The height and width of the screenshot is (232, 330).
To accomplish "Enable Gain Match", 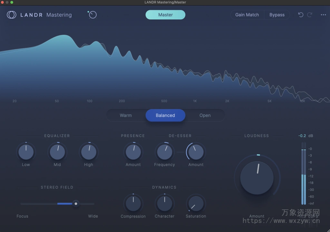I will click(x=247, y=15).
